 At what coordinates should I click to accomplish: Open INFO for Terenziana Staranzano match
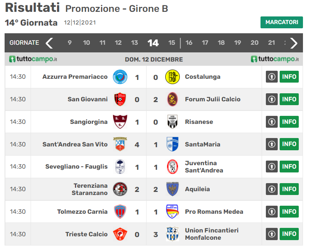(289, 189)
